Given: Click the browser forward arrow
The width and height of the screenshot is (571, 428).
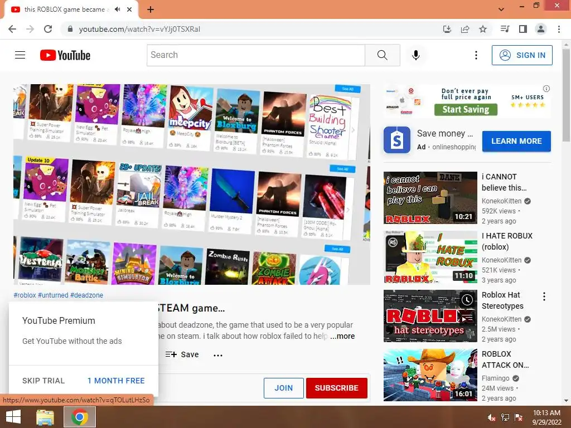Looking at the screenshot, I should click(30, 29).
